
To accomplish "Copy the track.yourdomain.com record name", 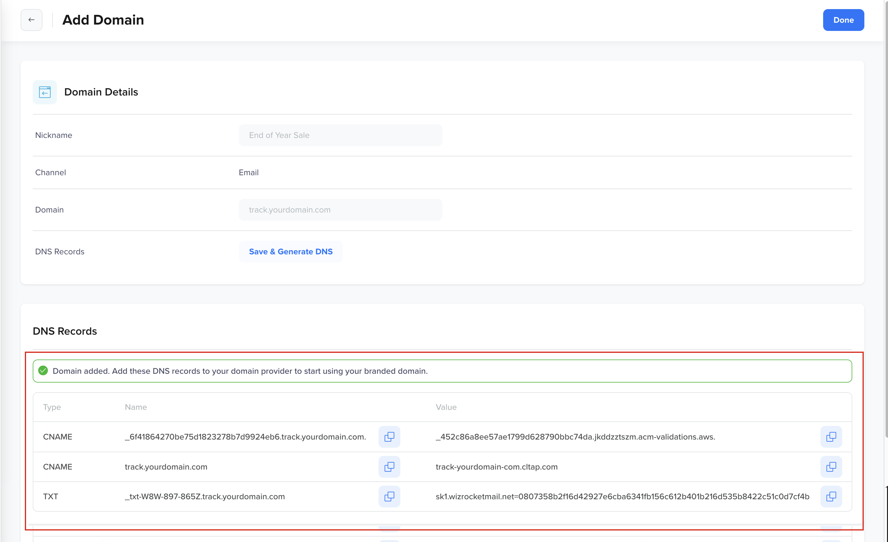I will pyautogui.click(x=389, y=467).
